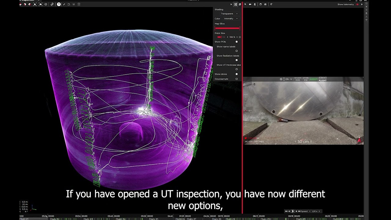Open the display settings sliders icon
The height and width of the screenshot is (220, 391).
click(236, 4)
